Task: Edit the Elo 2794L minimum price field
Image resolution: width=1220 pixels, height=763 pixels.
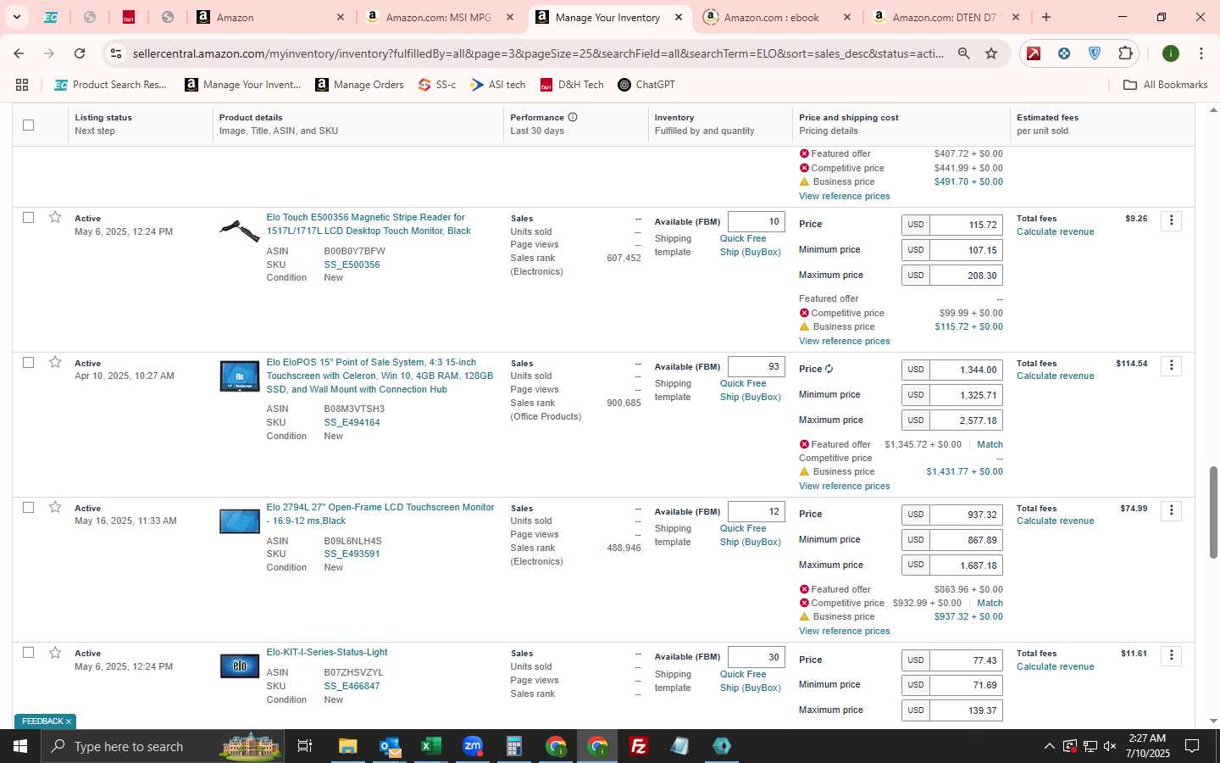Action: [966, 540]
